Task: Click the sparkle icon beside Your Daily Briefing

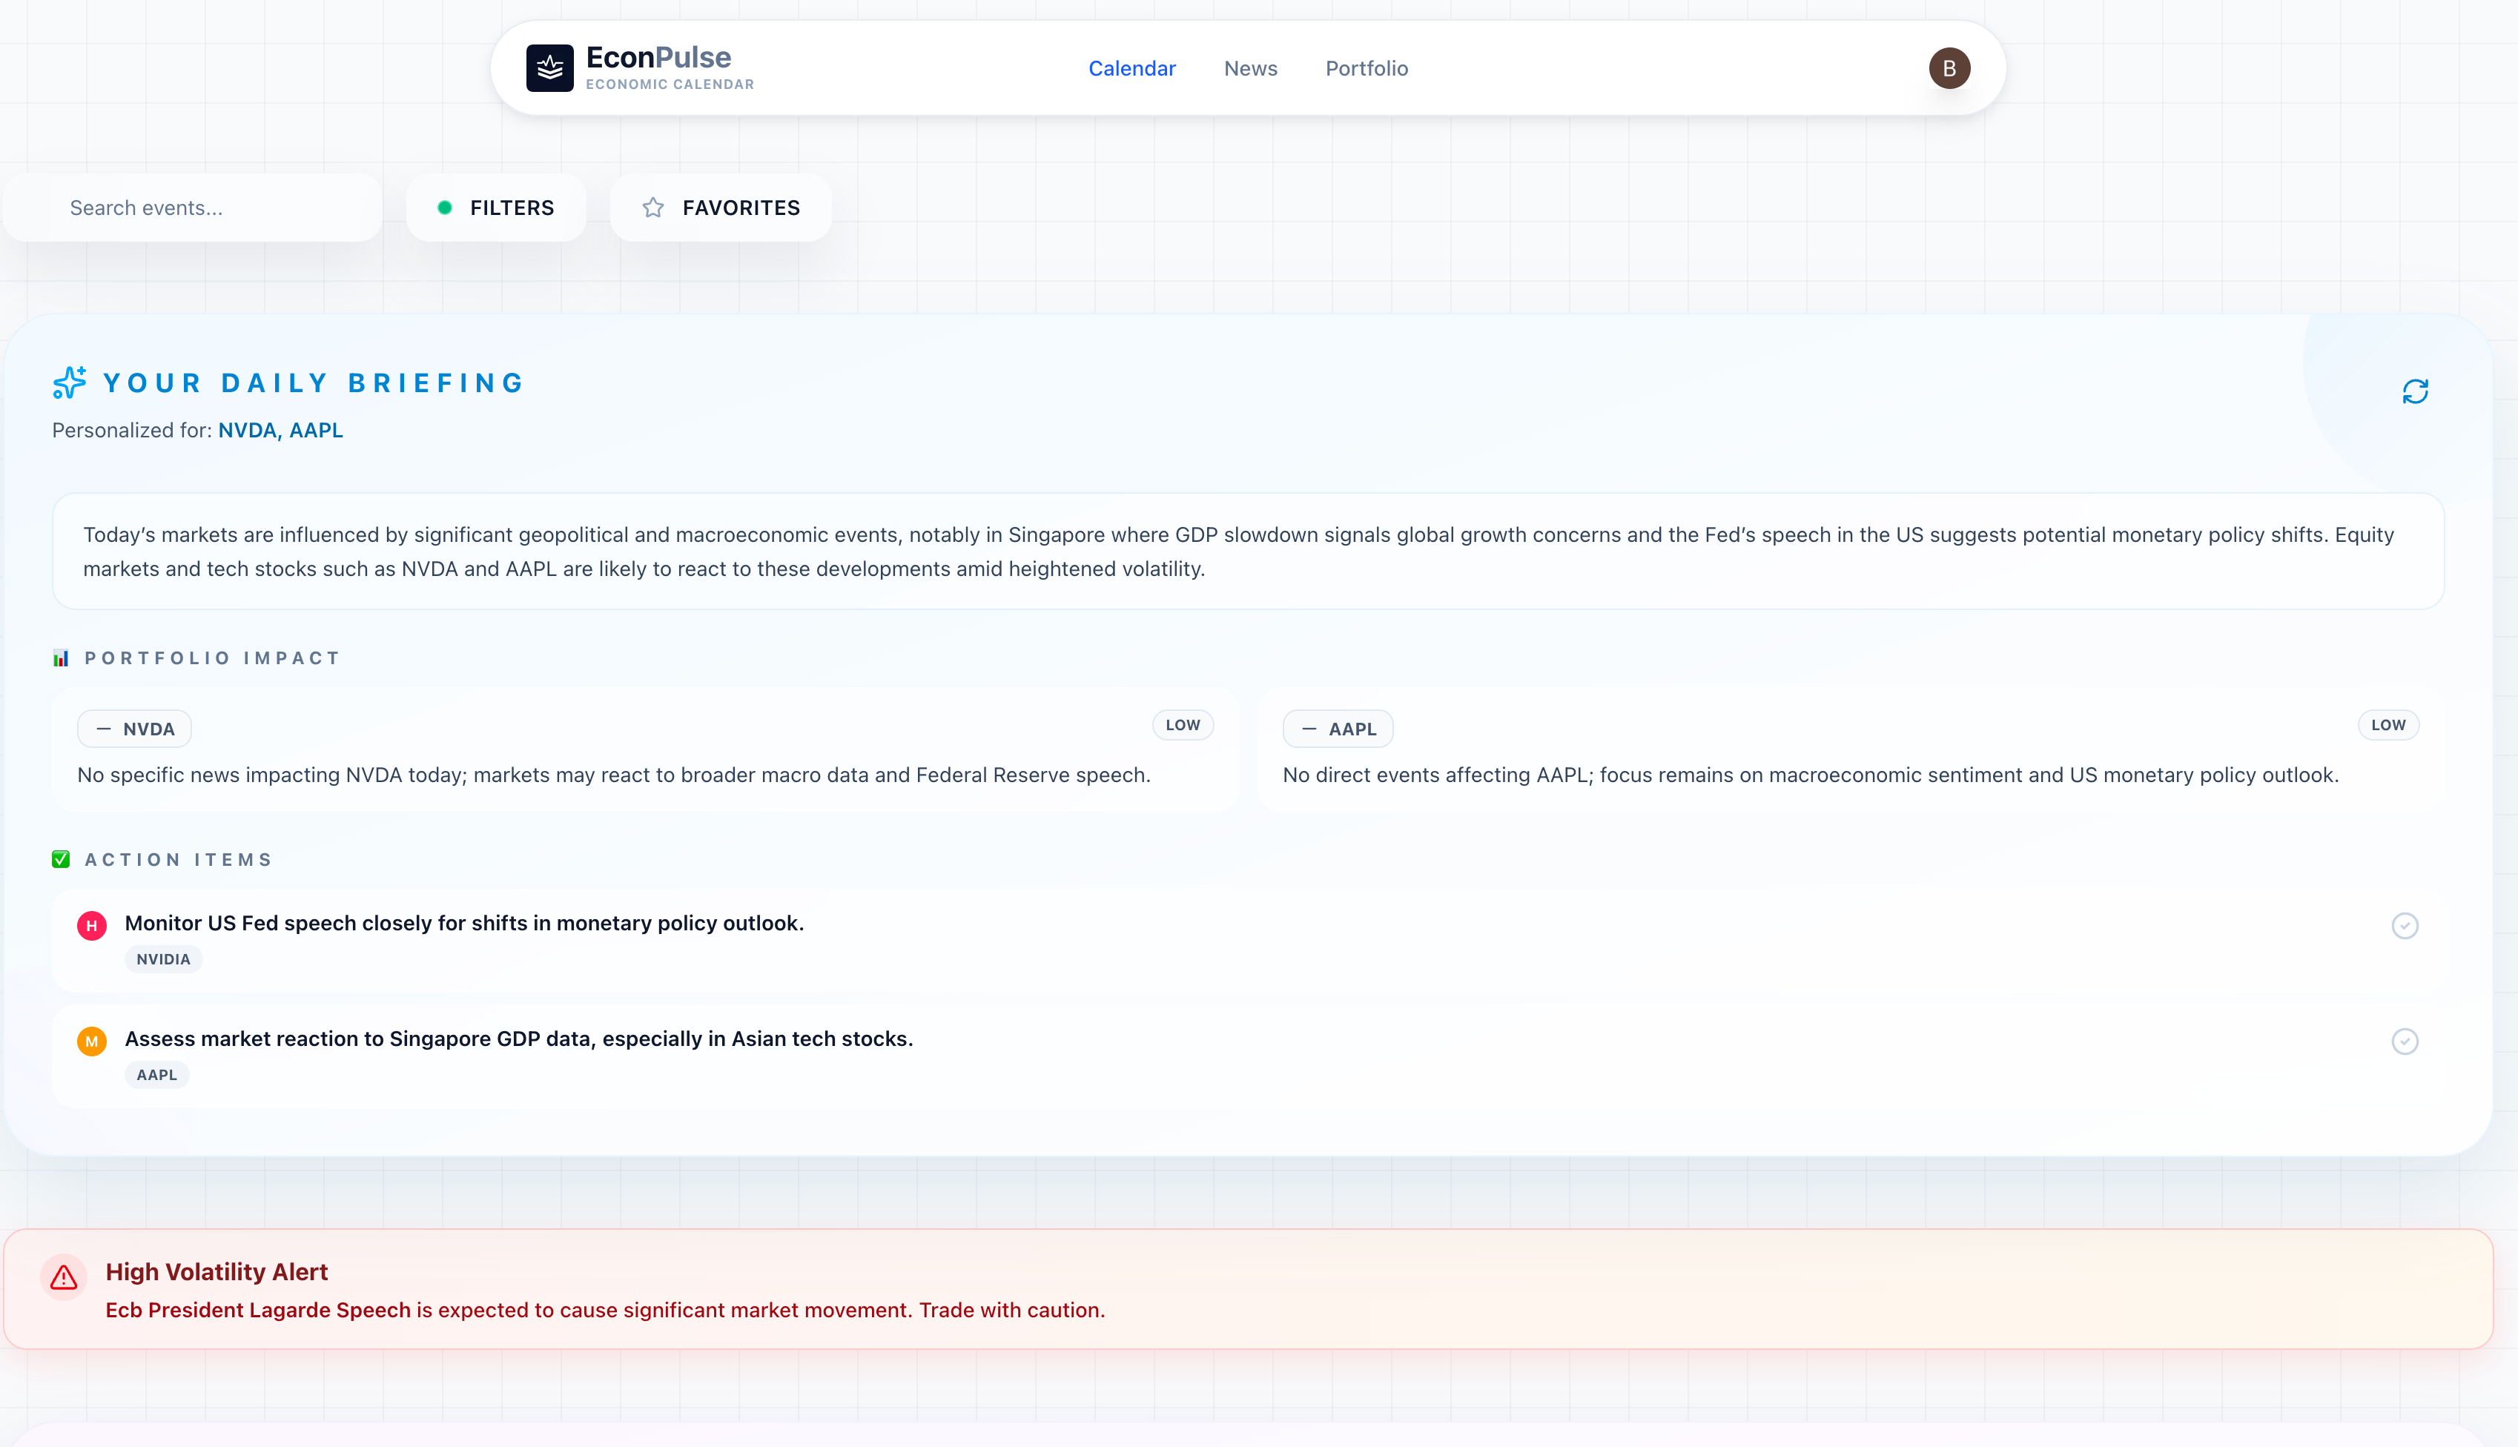Action: coord(67,383)
